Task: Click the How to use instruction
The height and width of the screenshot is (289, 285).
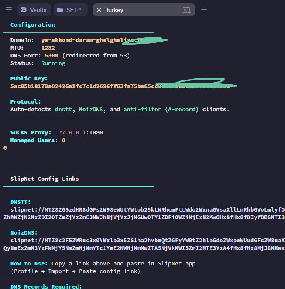Action: [103, 264]
